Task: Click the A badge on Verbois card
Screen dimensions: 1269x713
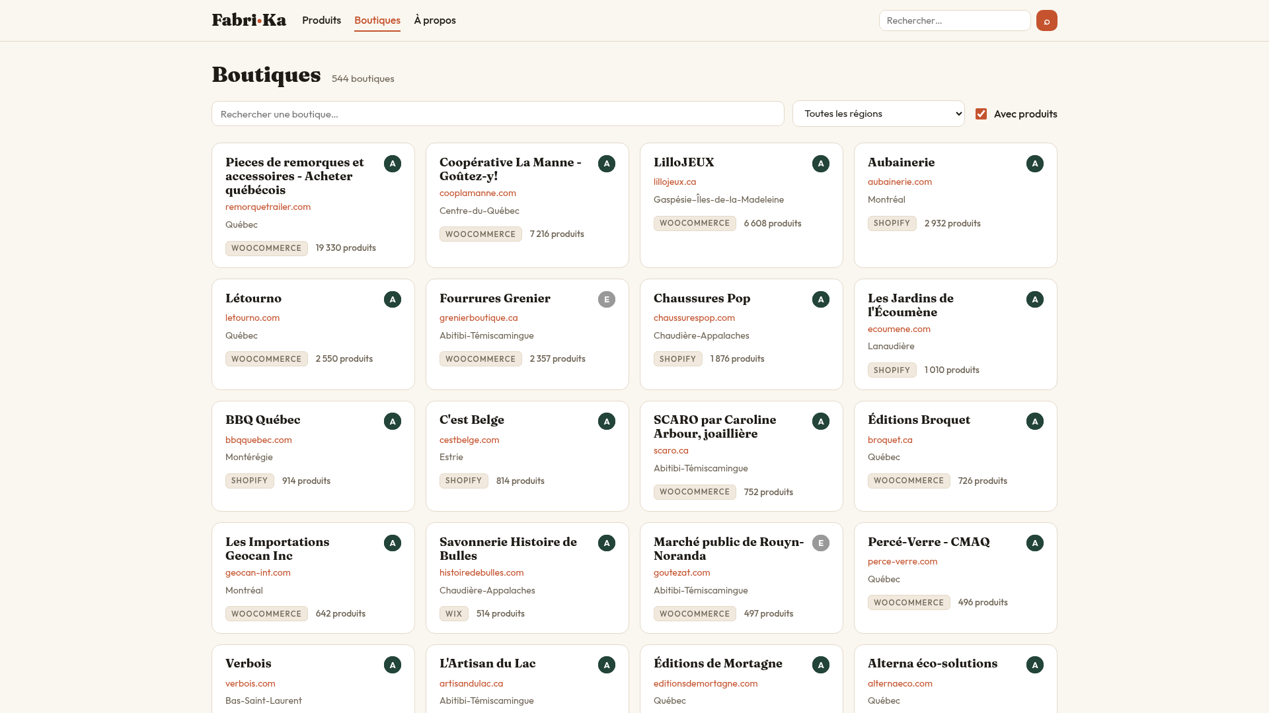Action: point(393,665)
